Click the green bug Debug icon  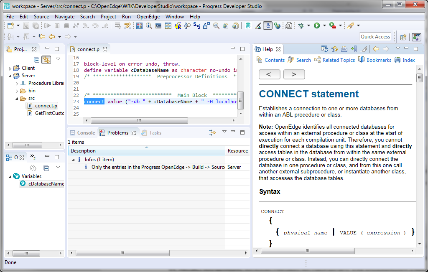click(x=301, y=25)
